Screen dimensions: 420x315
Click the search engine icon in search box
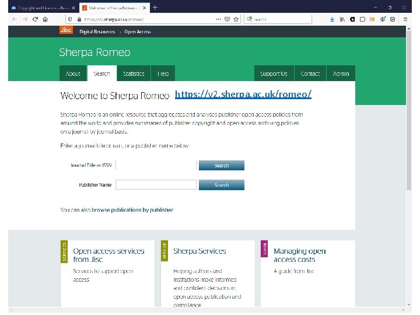tap(250, 19)
